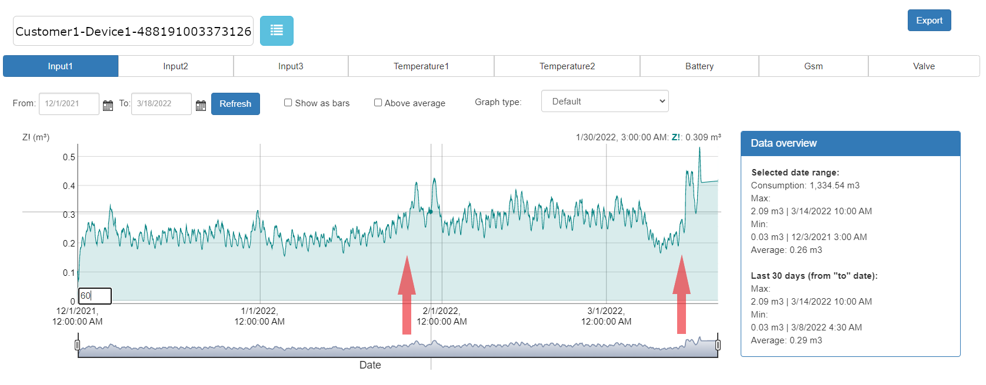Image resolution: width=986 pixels, height=385 pixels.
Task: Click the device list icon button
Action: click(x=277, y=31)
